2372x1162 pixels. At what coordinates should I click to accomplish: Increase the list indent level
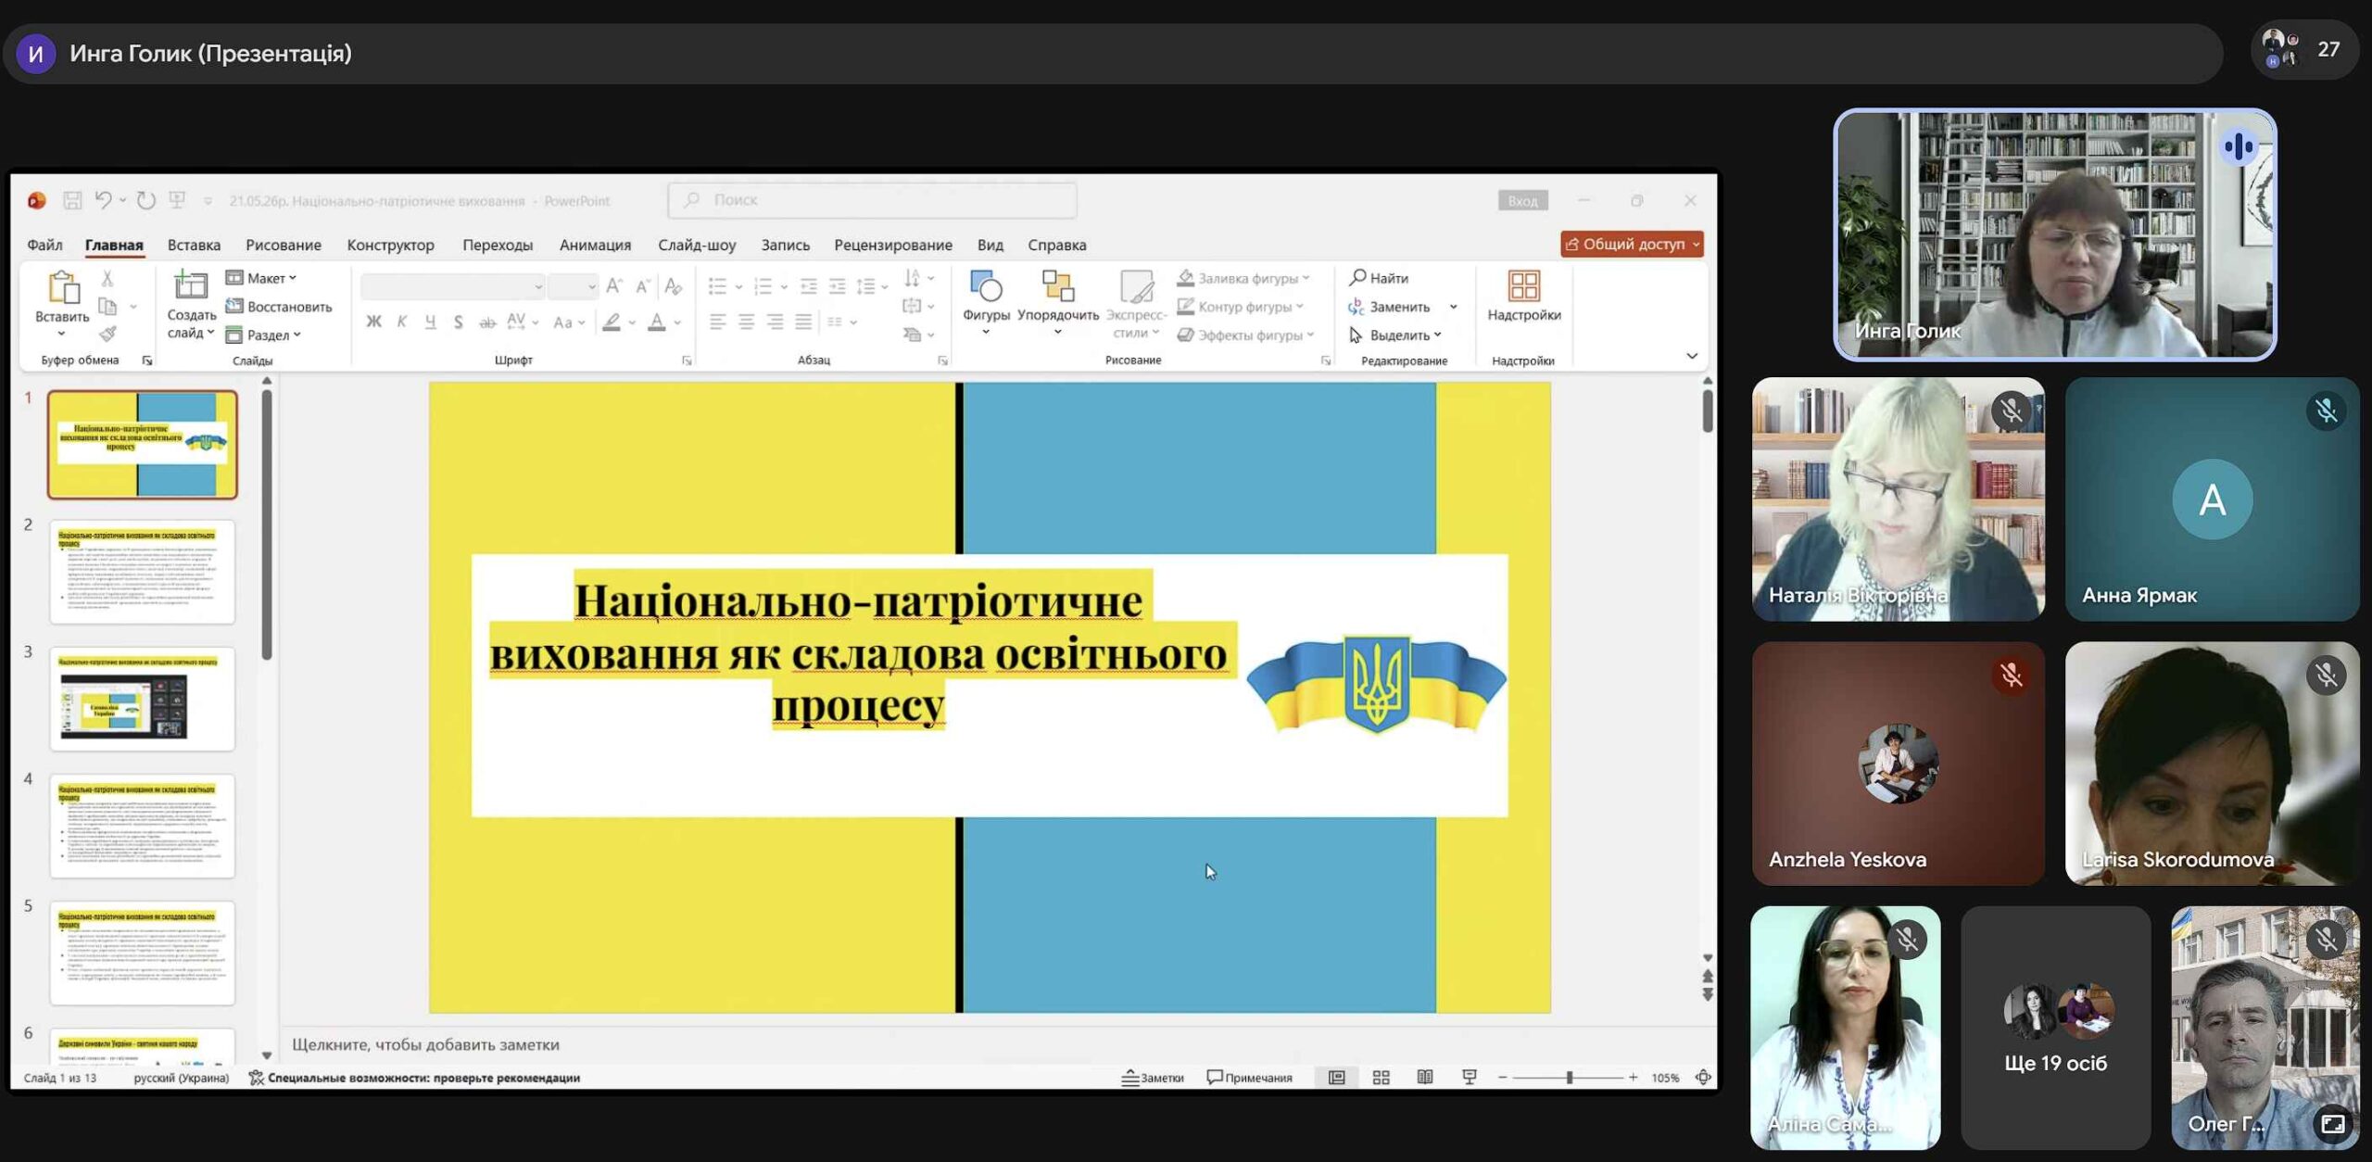point(838,286)
